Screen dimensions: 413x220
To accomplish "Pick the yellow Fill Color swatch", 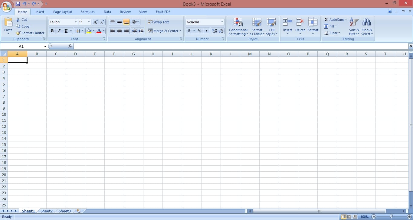I will click(89, 31).
